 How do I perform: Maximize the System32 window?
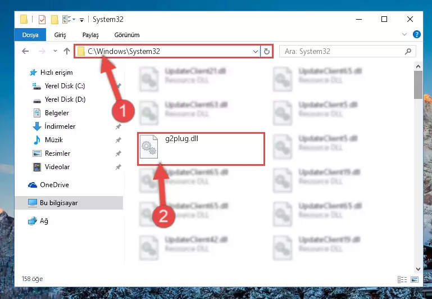(x=384, y=19)
